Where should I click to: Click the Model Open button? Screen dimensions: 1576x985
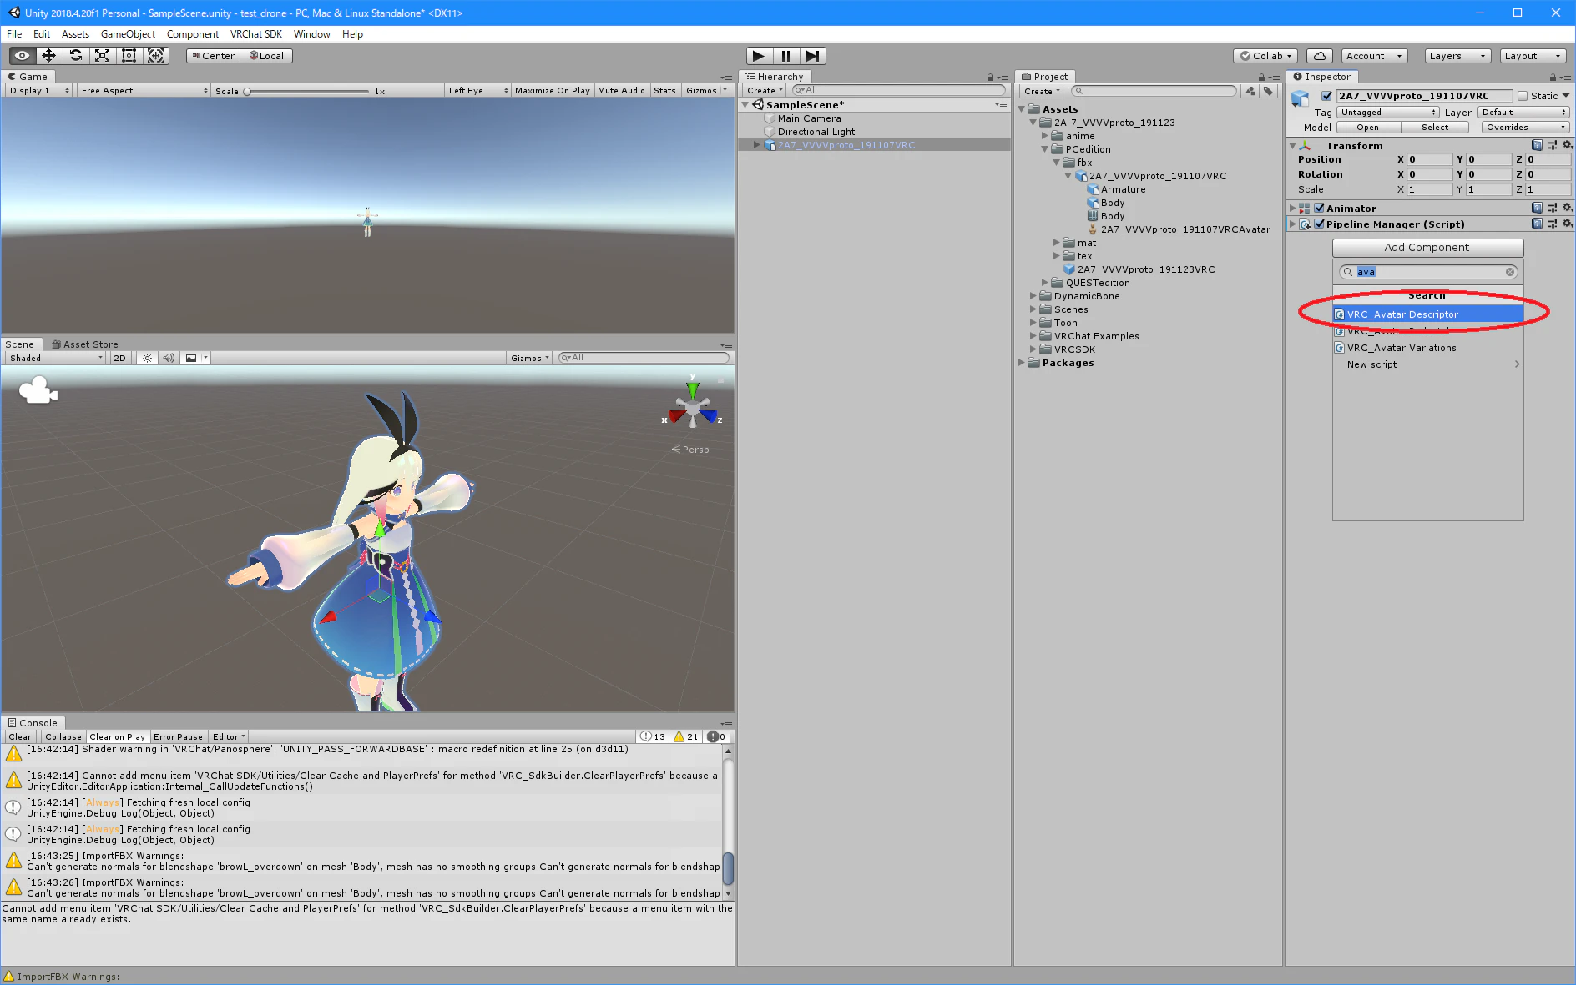1368,127
